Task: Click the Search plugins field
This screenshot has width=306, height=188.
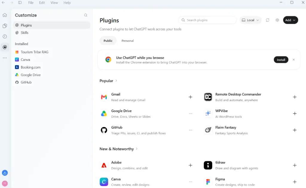Action: pos(207,20)
